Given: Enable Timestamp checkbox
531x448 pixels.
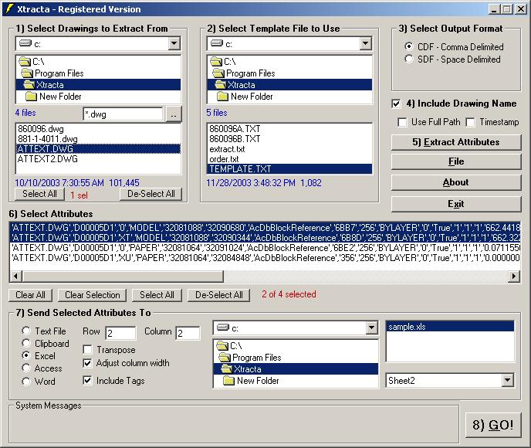Looking at the screenshot, I should (x=470, y=122).
